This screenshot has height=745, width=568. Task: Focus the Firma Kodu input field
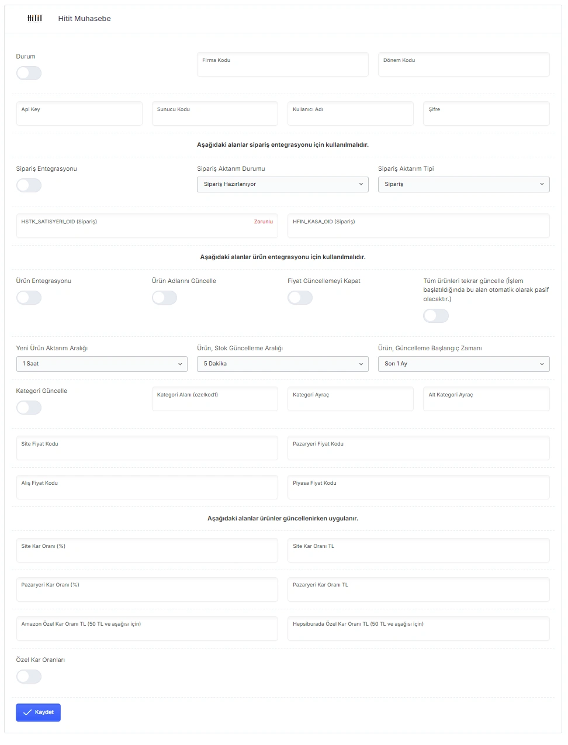point(283,64)
